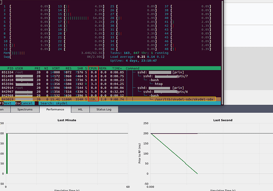This screenshot has width=273, height=191.
Task: Click the Command column header in htop
Action: 133,68
